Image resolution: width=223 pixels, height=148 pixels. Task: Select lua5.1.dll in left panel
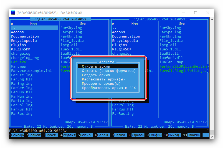click(71, 49)
